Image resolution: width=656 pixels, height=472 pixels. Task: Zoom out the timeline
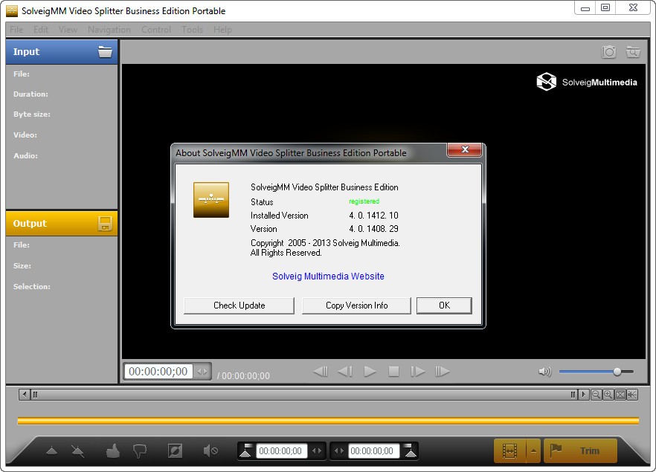[596, 394]
